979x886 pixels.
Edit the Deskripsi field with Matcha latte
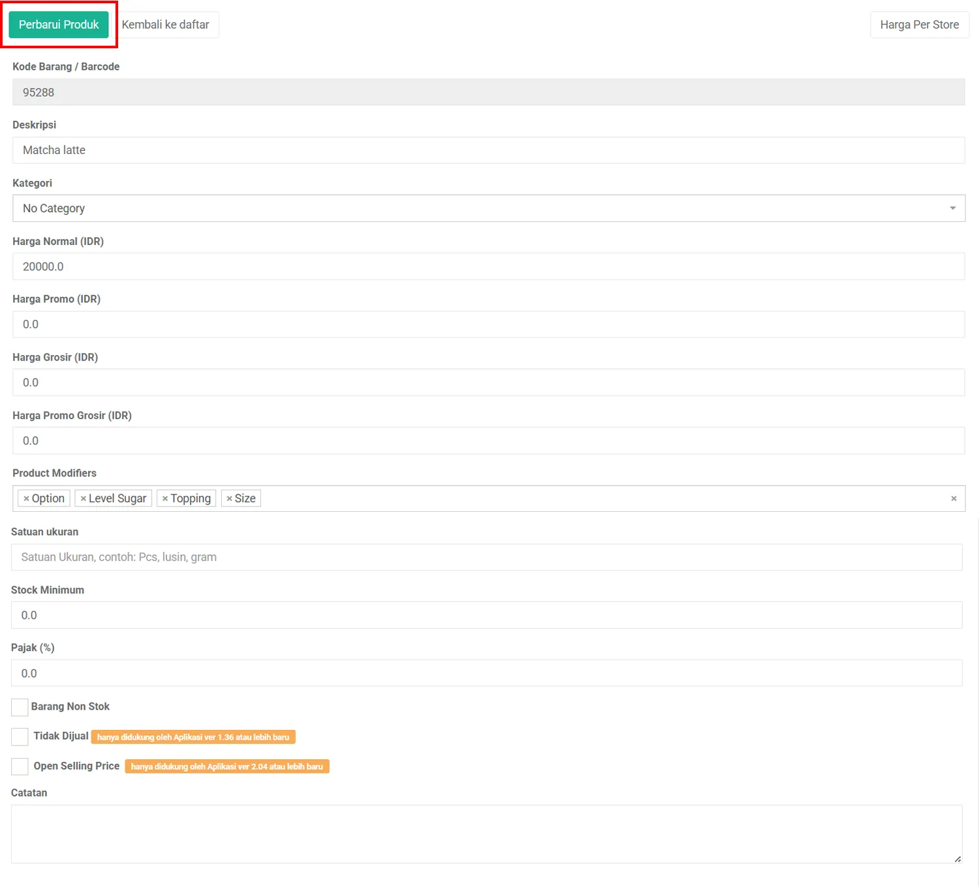(488, 150)
